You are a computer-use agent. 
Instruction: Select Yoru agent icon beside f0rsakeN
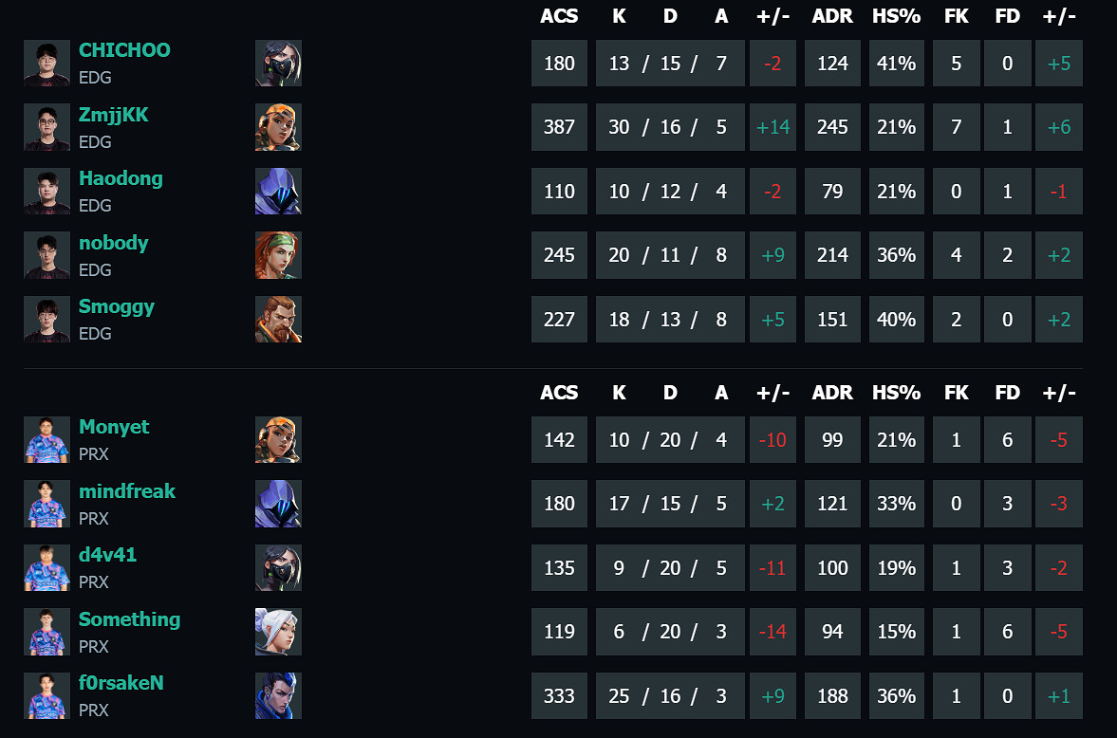click(278, 695)
